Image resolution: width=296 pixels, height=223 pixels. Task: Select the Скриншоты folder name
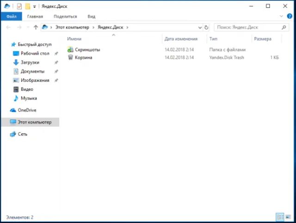(87, 50)
